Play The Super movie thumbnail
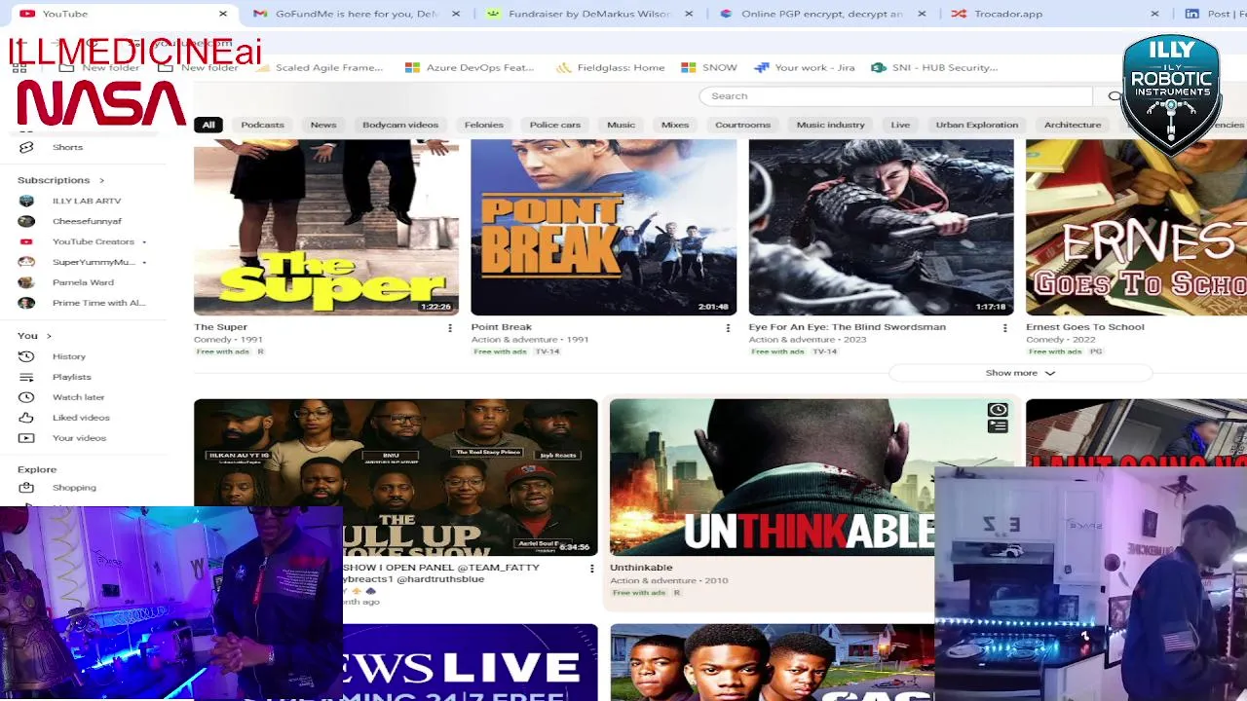Viewport: 1247px width, 701px height. pos(326,227)
